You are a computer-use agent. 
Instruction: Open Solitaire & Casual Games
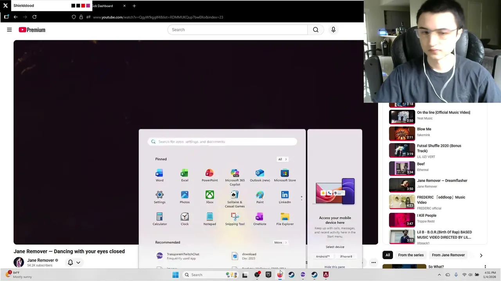[x=234, y=199]
